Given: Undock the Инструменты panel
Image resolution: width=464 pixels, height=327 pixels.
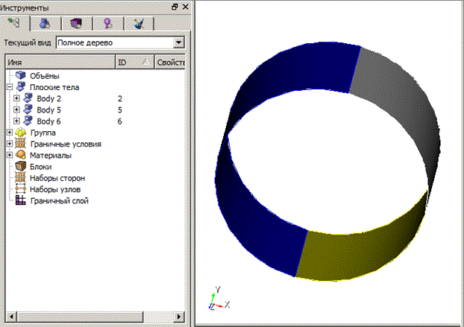Looking at the screenshot, I should (x=175, y=7).
